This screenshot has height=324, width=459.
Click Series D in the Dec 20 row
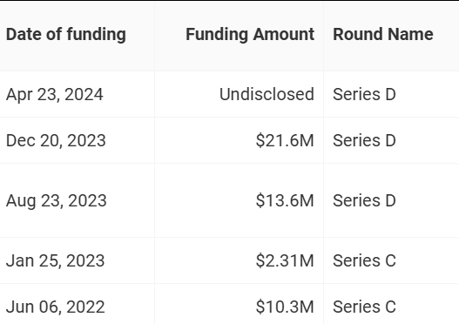point(364,140)
